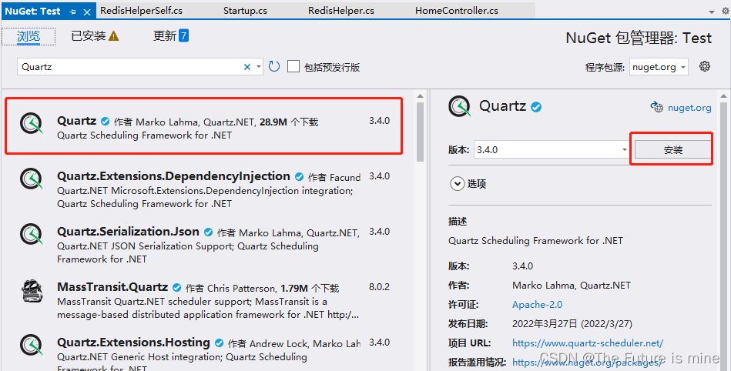Click the update count badge 7
The width and height of the screenshot is (731, 371).
[x=183, y=35]
